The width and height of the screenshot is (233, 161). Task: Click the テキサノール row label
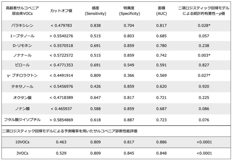point(22,86)
